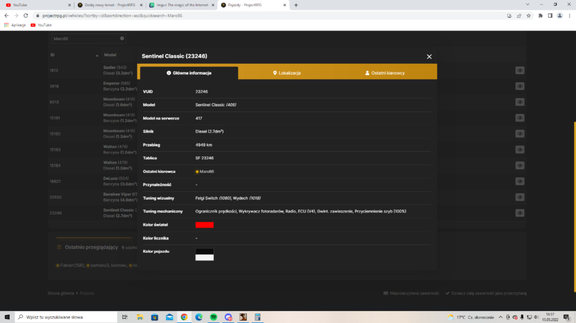The image size is (576, 323).
Task: Click the red Kolor świateł swatch
Action: point(204,225)
